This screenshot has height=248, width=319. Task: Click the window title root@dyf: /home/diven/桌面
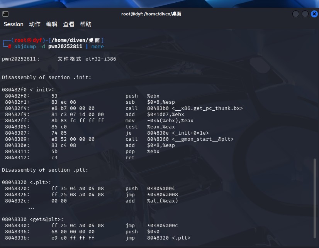pyautogui.click(x=151, y=14)
